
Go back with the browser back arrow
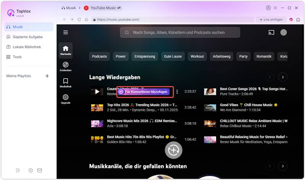(x=64, y=19)
